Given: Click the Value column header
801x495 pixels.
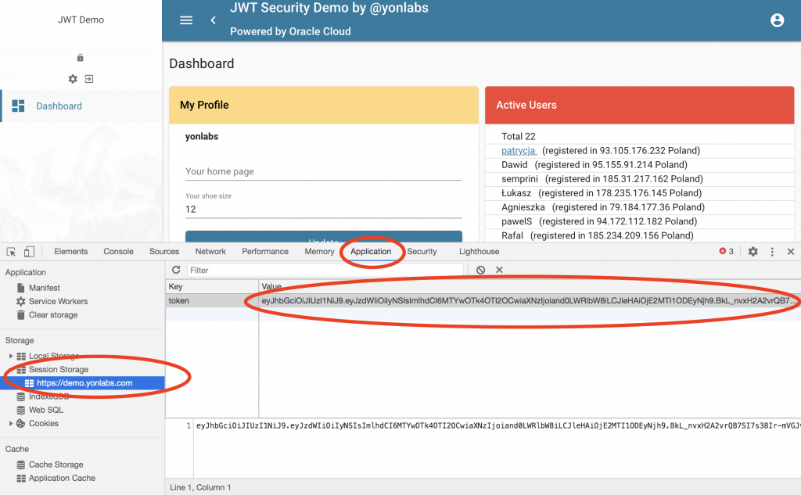Looking at the screenshot, I should [530, 286].
